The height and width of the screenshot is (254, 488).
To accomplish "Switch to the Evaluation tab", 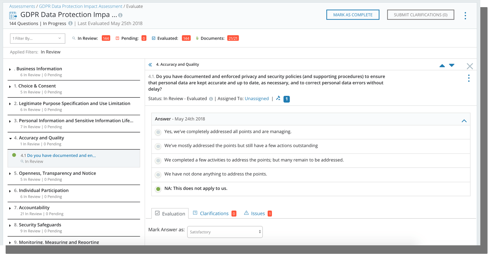I will click(x=170, y=213).
